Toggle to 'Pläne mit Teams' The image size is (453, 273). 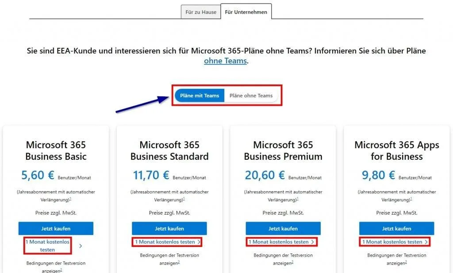(x=200, y=96)
